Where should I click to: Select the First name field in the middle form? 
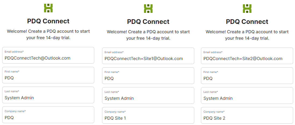(x=148, y=76)
